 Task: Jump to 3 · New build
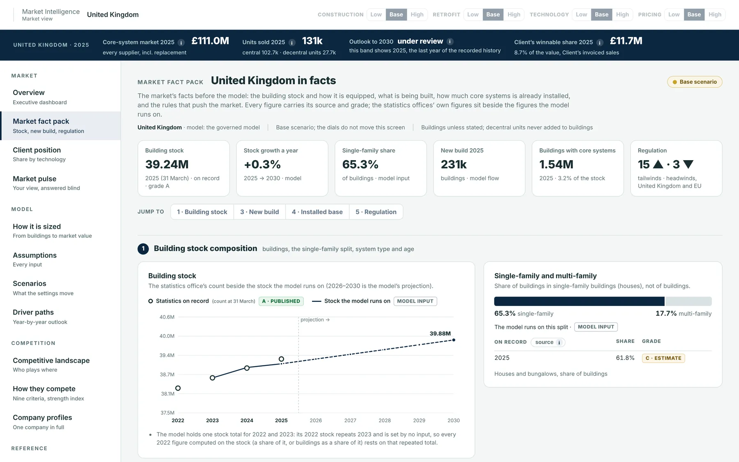tap(259, 212)
